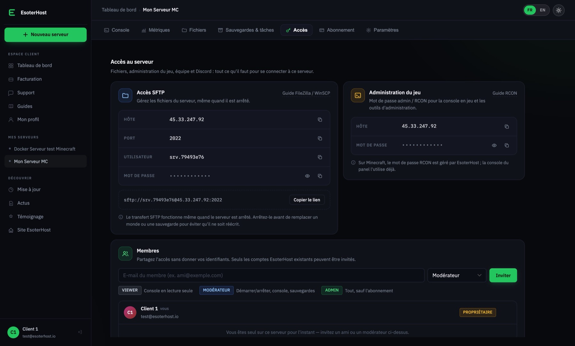575x346 pixels.
Task: Select the Accès tab
Action: coord(296,30)
